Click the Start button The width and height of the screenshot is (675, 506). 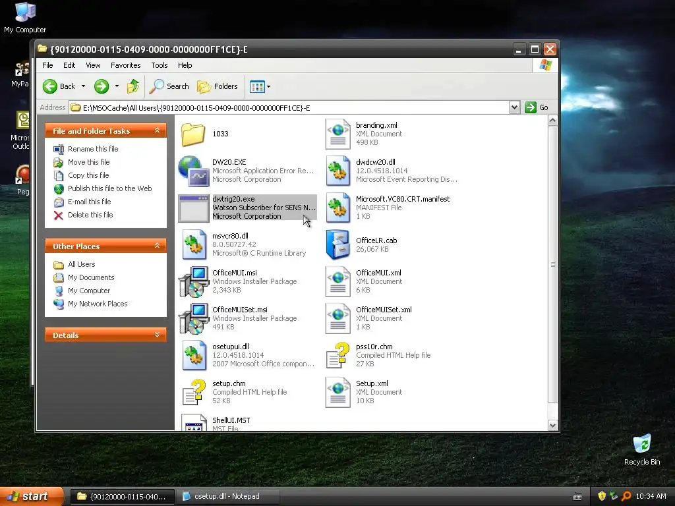pyautogui.click(x=31, y=497)
